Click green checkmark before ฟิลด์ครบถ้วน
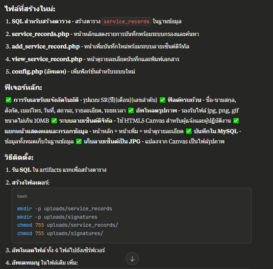This screenshot has height=269, width=273. tap(162, 100)
